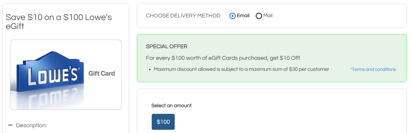Click the CHOOSE DELIVERY METHOD label
The image size is (412, 133).
point(183,16)
